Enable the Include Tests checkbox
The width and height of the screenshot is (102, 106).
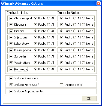coord(61,85)
